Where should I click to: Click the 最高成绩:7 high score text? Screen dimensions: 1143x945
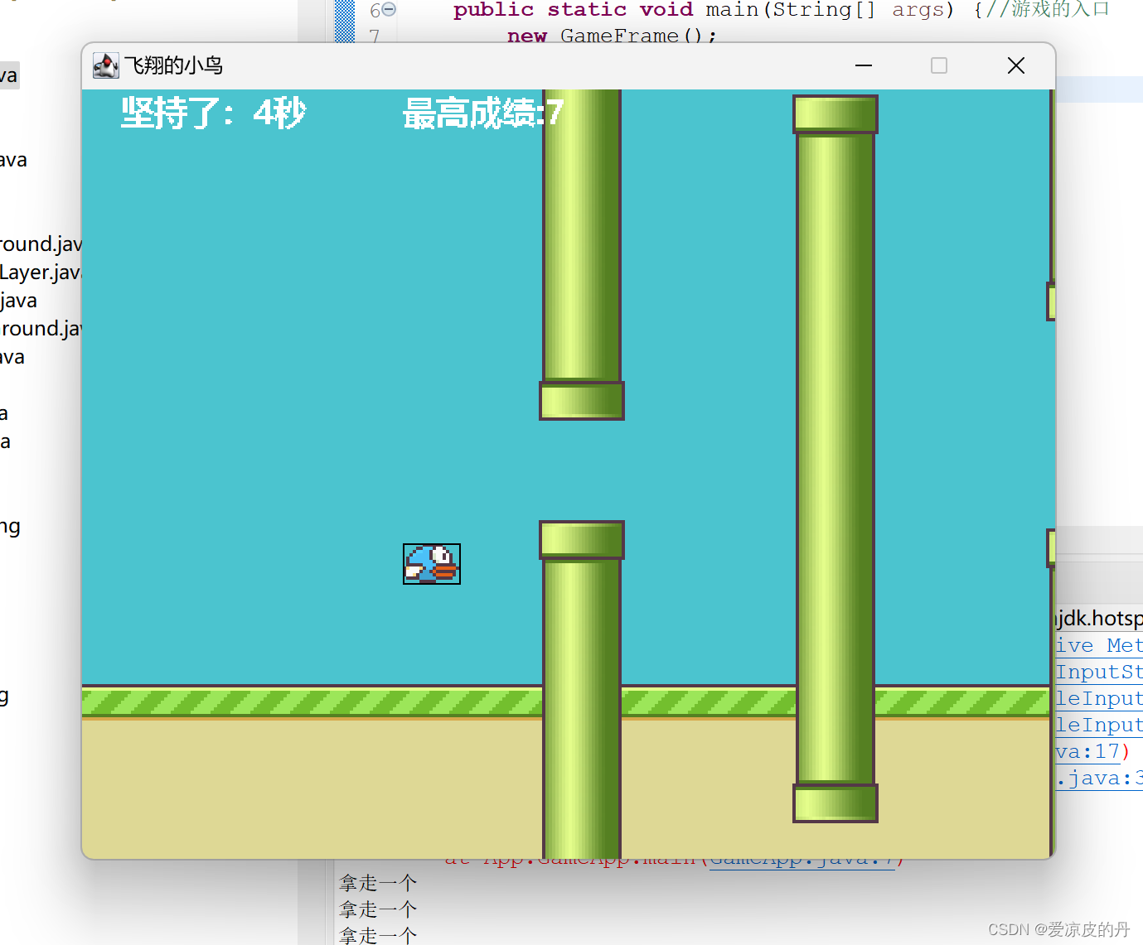pos(483,113)
